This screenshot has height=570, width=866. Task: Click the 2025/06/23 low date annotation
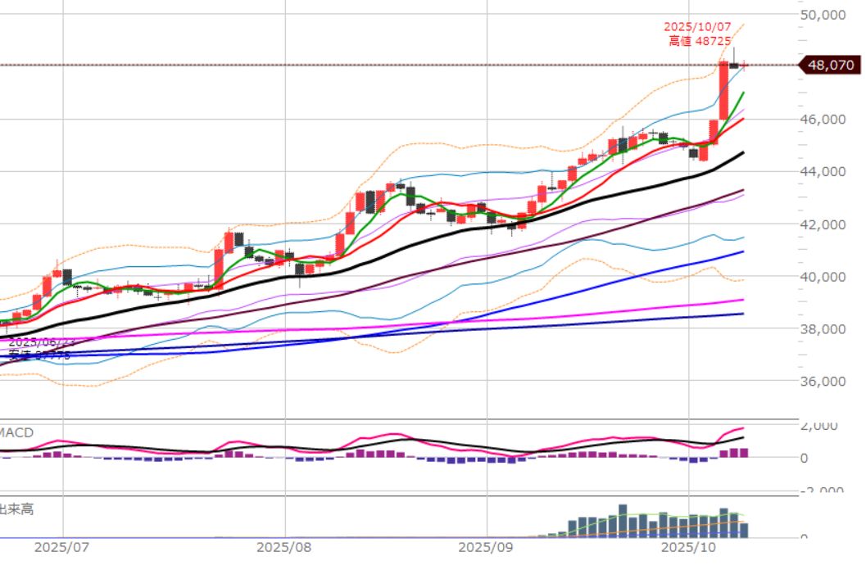click(42, 342)
